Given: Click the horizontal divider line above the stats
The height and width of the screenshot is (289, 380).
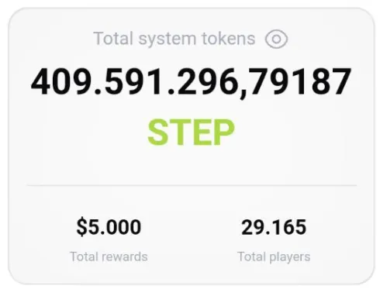Looking at the screenshot, I should coord(192,185).
